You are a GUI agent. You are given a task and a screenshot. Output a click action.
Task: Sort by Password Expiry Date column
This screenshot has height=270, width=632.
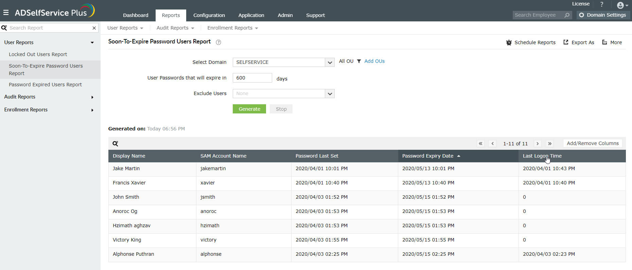point(428,156)
